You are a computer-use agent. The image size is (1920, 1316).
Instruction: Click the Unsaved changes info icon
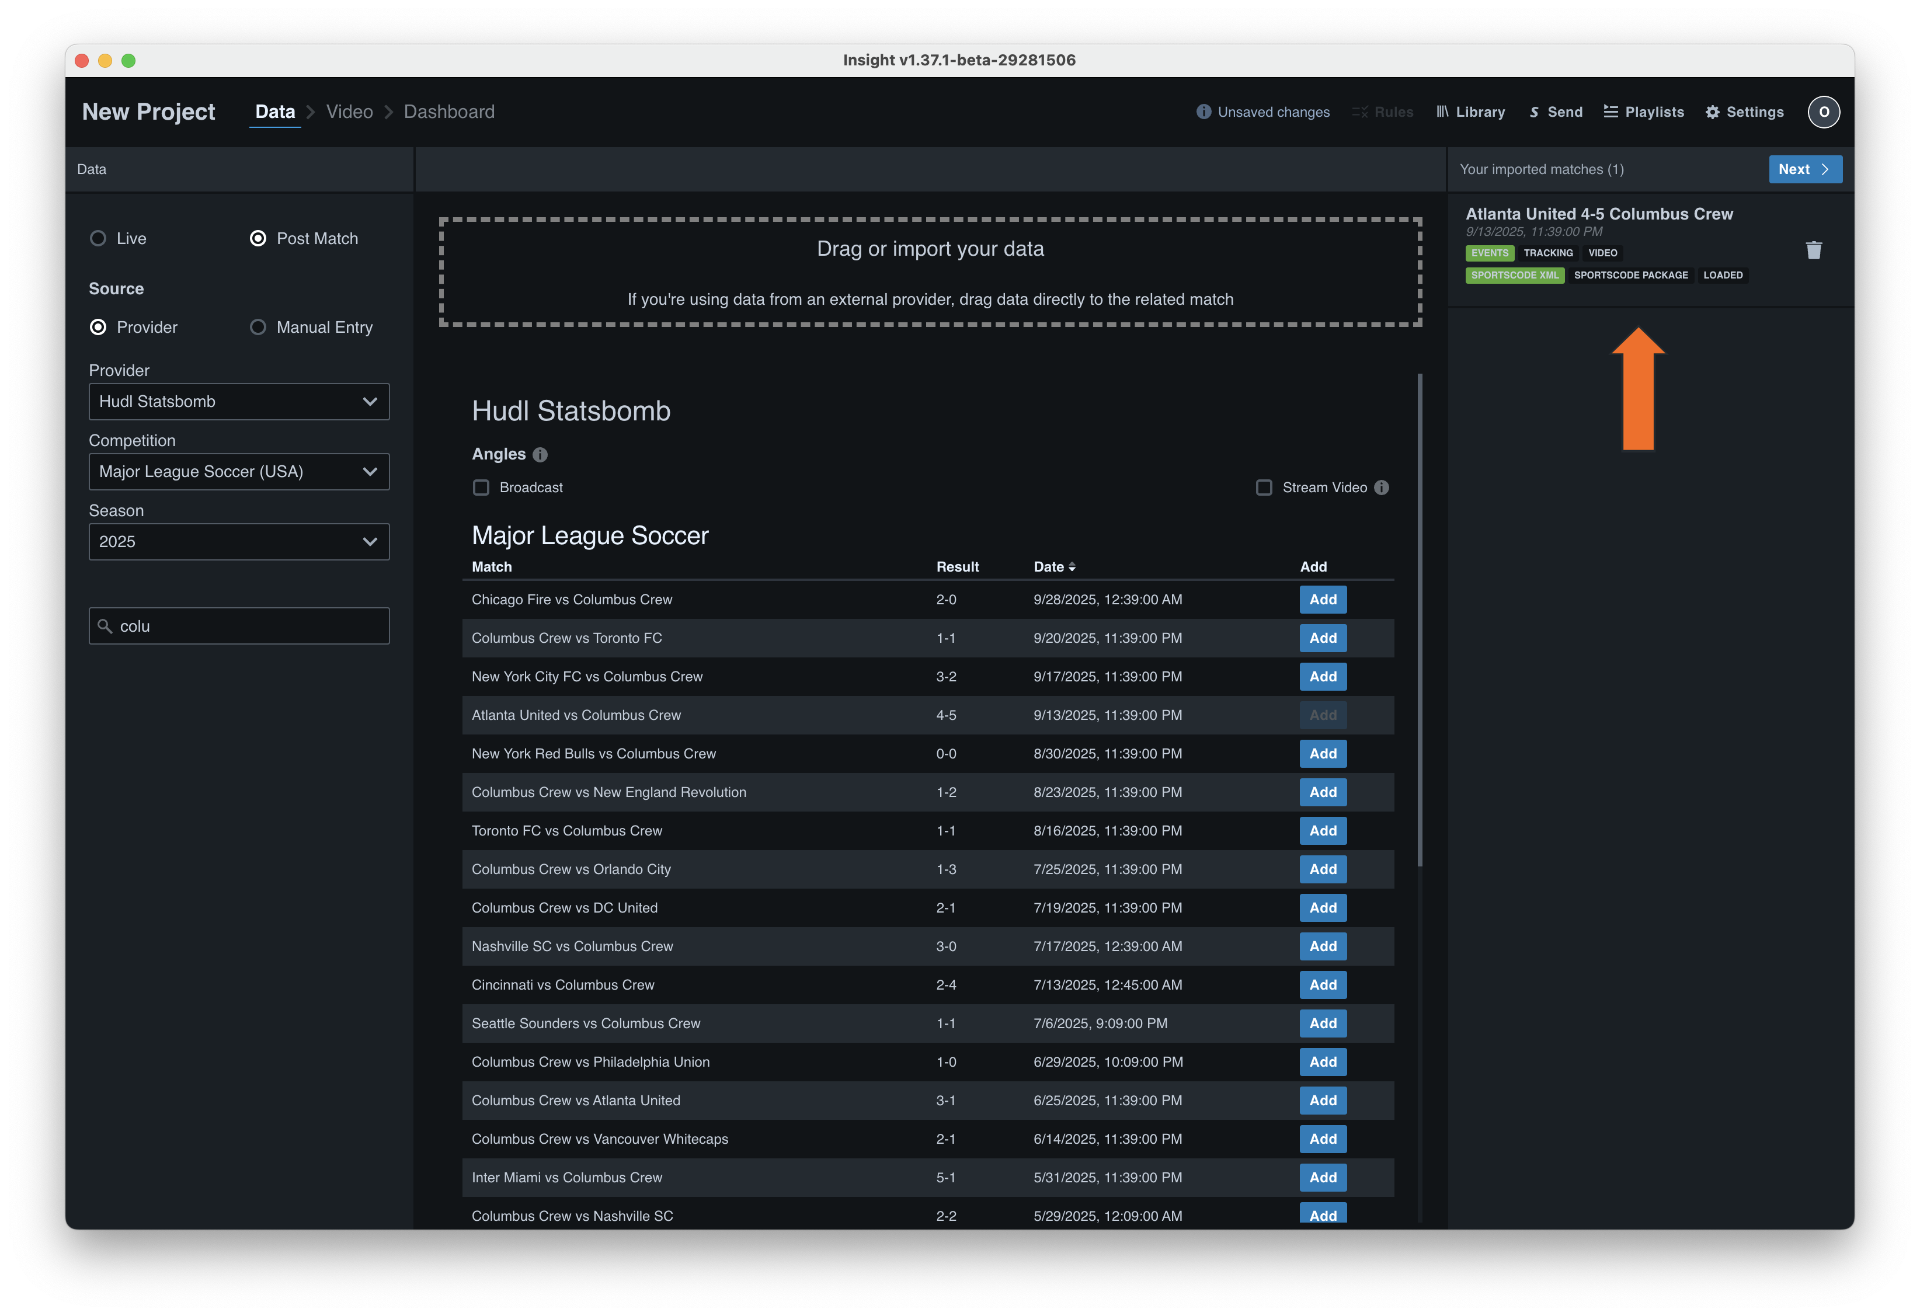pyautogui.click(x=1204, y=112)
